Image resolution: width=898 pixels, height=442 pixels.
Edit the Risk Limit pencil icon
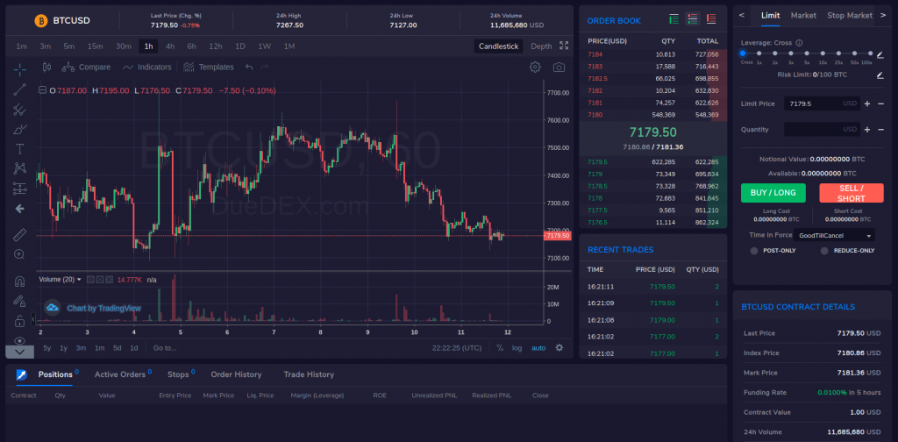pyautogui.click(x=880, y=75)
